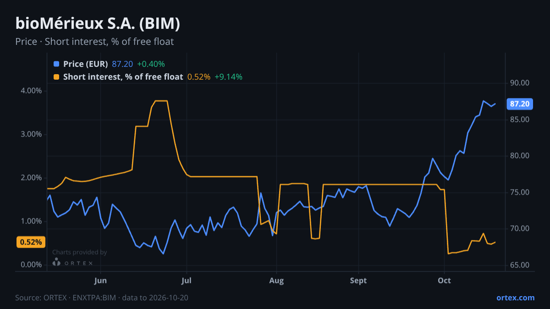The width and height of the screenshot is (550, 309).
Task: Click the Charts provided by caption
Action: pyautogui.click(x=79, y=252)
